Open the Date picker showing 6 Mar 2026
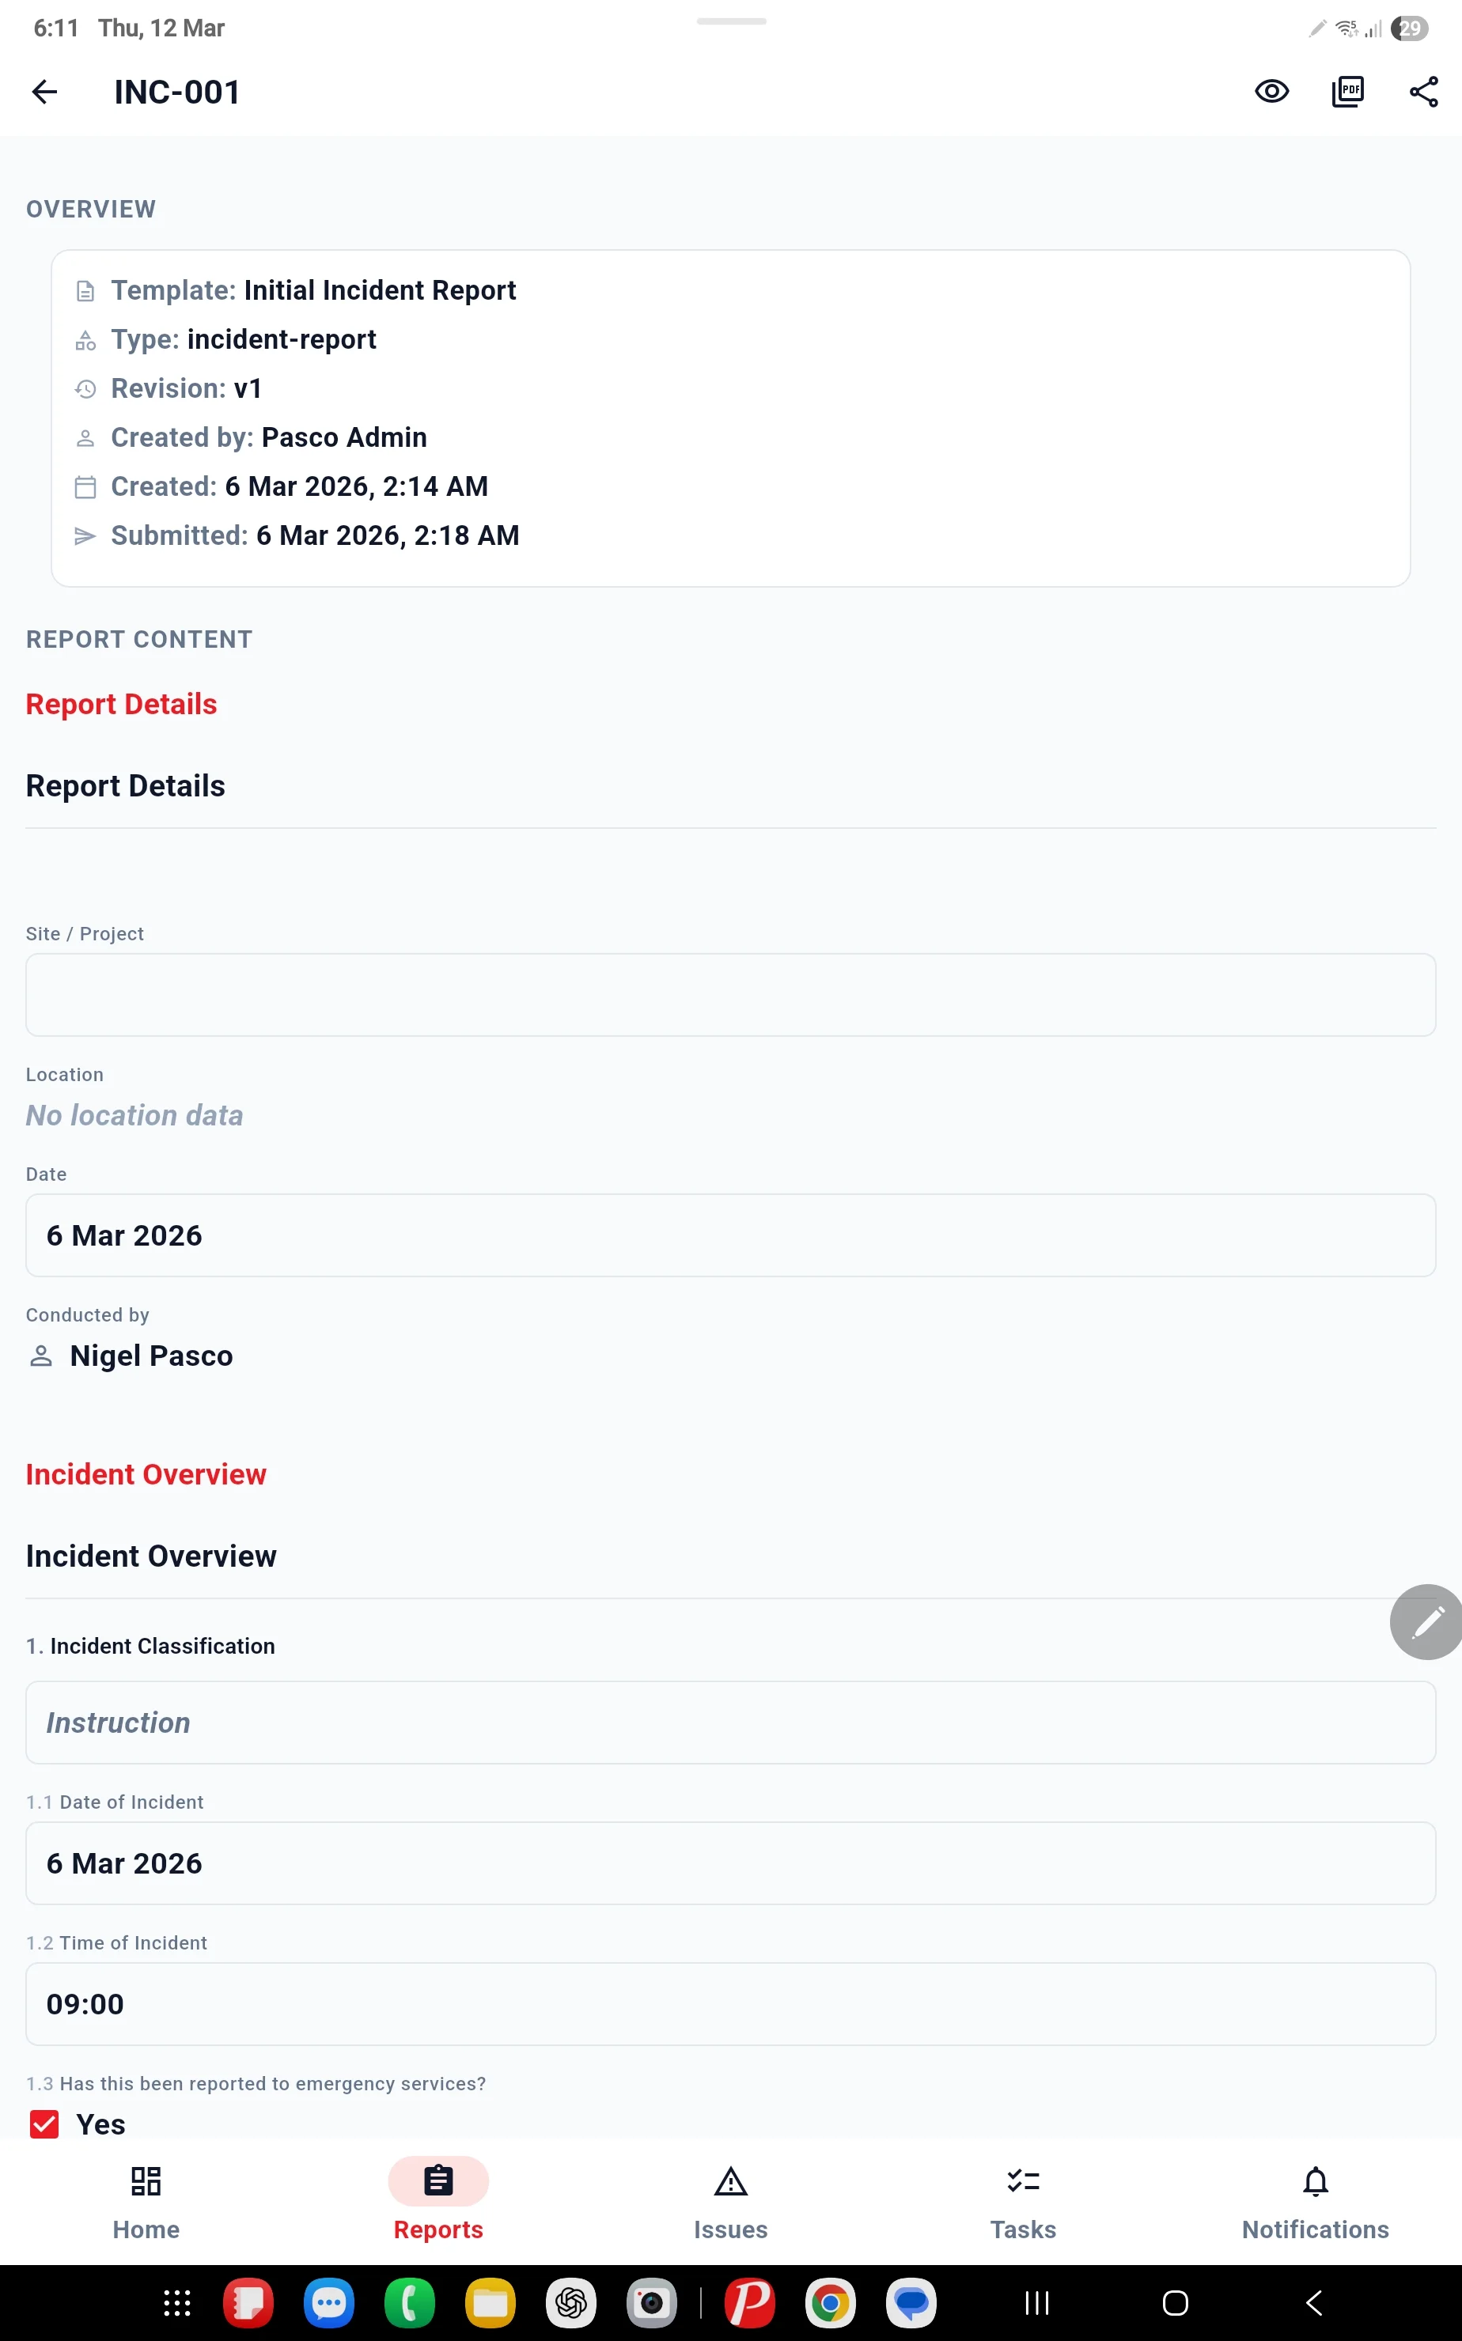This screenshot has height=2341, width=1462. tap(731, 1235)
